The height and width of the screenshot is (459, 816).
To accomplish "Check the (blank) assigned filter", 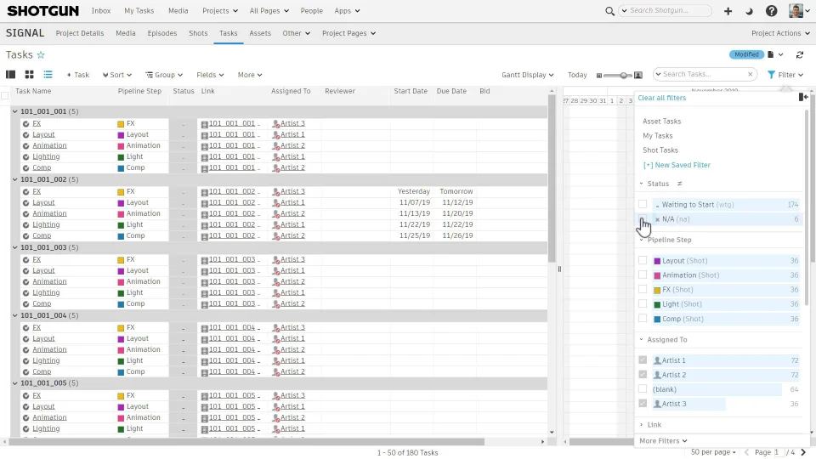I will (643, 389).
